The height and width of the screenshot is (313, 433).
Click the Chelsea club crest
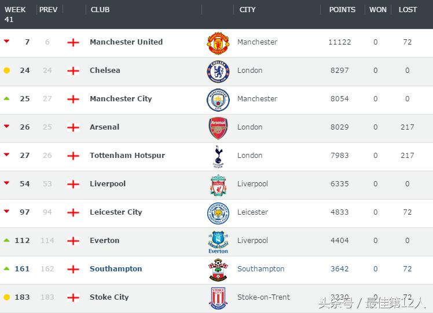[x=218, y=71]
